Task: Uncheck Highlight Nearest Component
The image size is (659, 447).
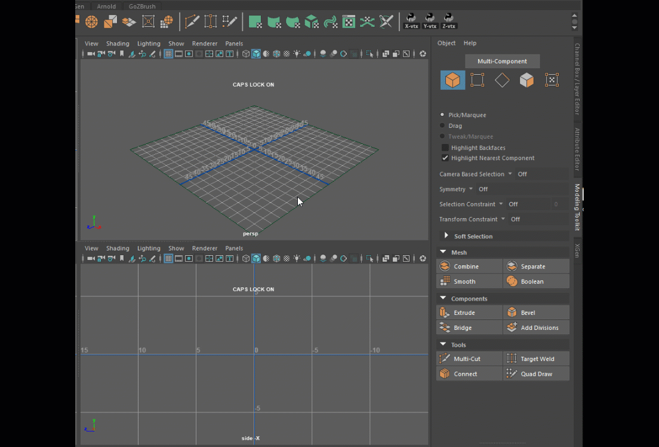Action: (x=445, y=158)
